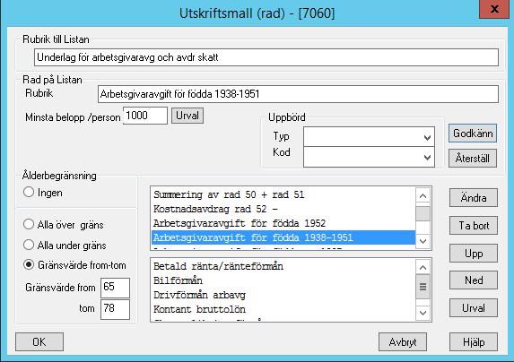Screen dimensions: 514x362
Task: Click upper list scrollbar up arrow
Action: pyautogui.click(x=423, y=195)
